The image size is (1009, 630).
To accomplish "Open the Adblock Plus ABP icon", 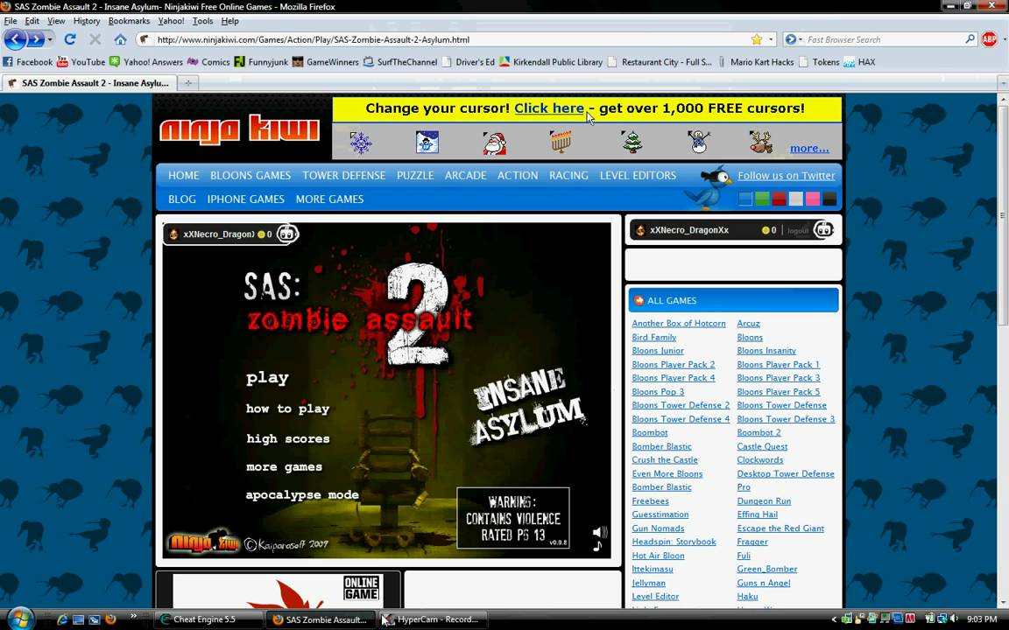I will (989, 39).
